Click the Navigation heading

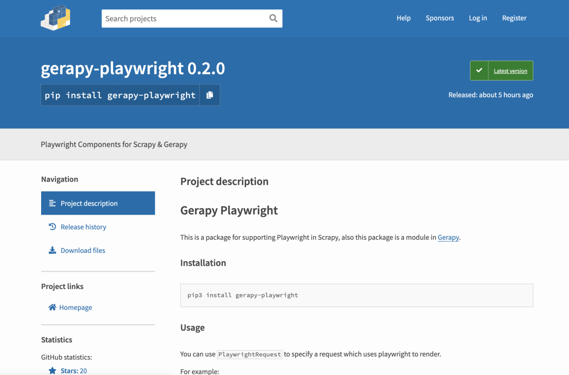[x=60, y=179]
